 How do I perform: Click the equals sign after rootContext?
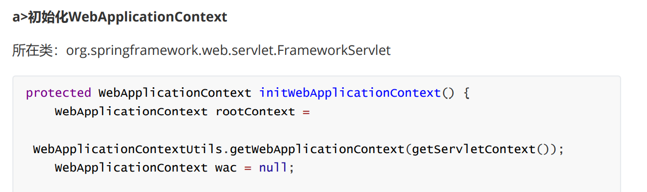coord(306,112)
